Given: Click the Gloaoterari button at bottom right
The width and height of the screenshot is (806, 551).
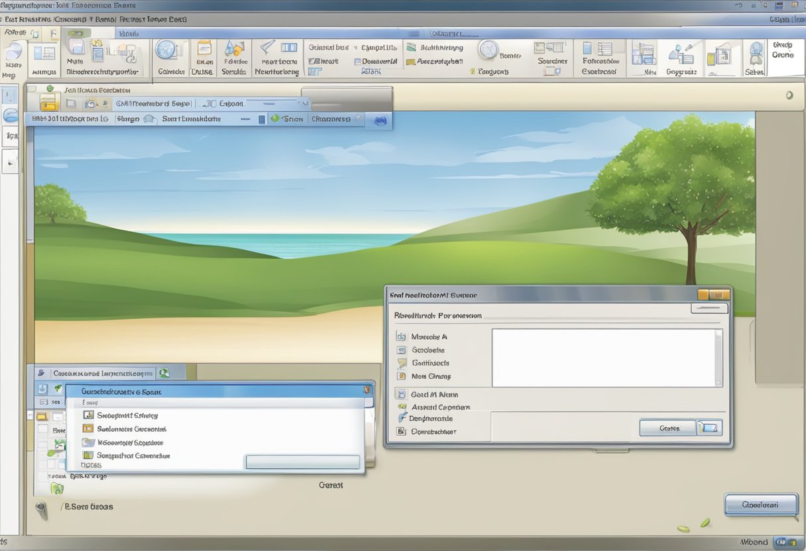Looking at the screenshot, I should (760, 505).
